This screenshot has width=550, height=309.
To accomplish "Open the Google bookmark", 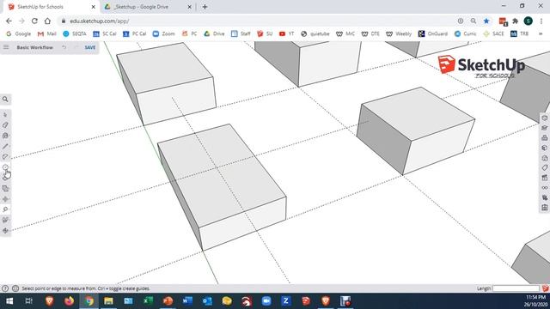I will pos(19,33).
